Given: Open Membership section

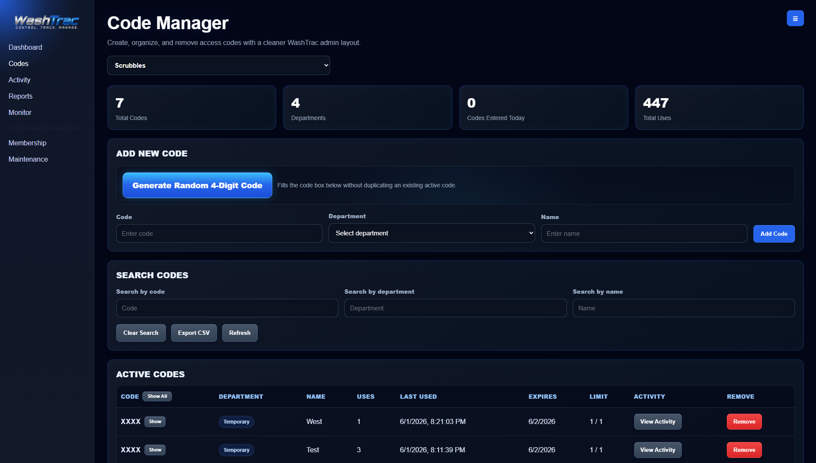Looking at the screenshot, I should [x=27, y=143].
